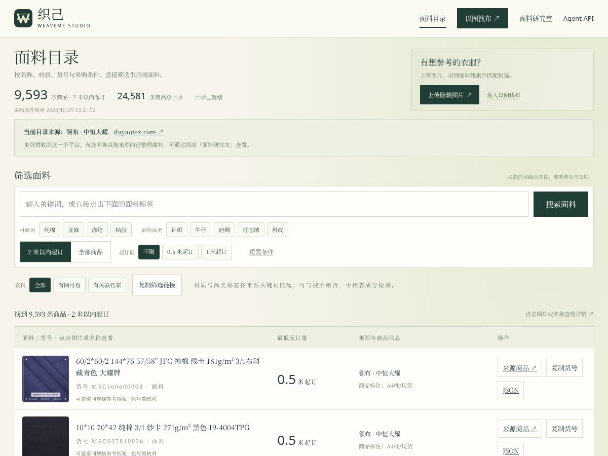
Task: Click 复制货号 for item MSC037840026
Action: (x=564, y=429)
